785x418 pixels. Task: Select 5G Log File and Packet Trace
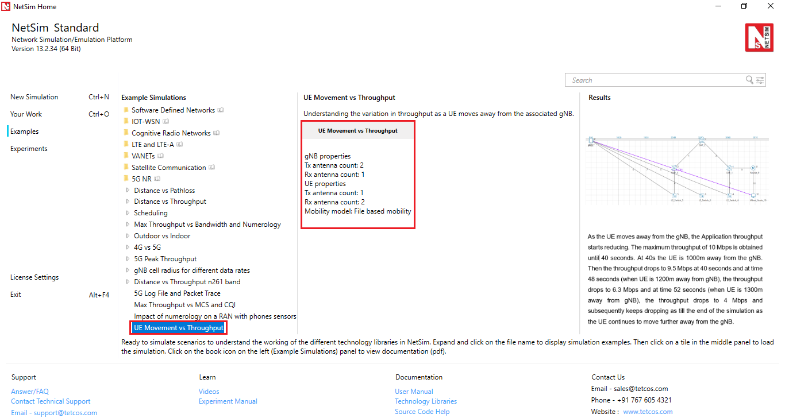point(177,293)
